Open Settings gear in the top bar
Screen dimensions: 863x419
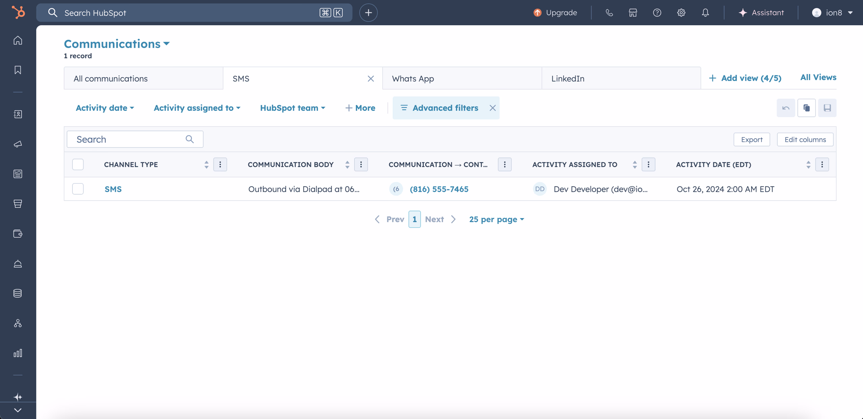[681, 12]
